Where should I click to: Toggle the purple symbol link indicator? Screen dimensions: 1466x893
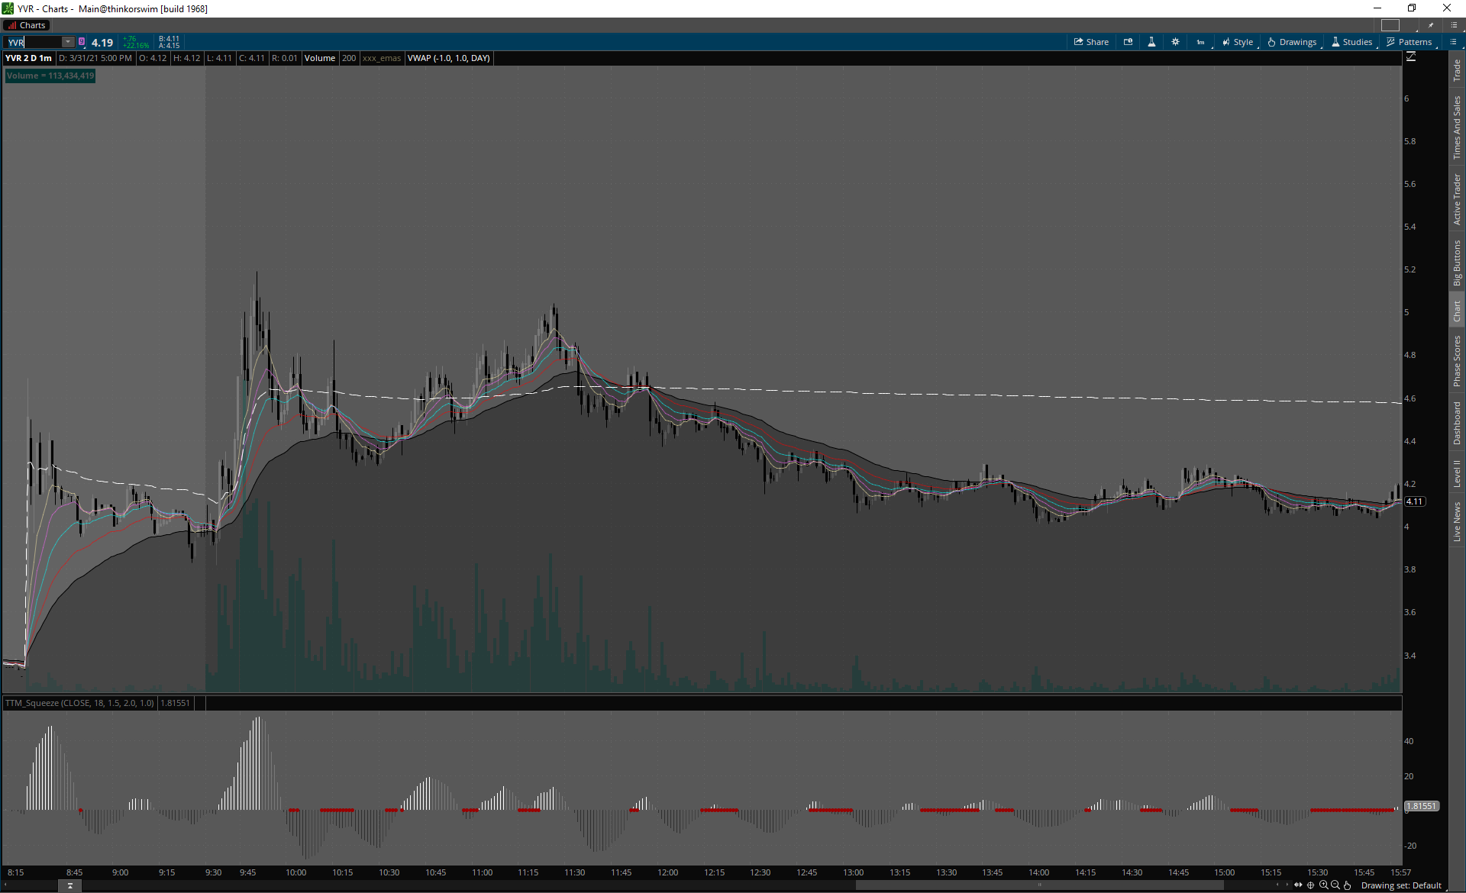tap(82, 42)
